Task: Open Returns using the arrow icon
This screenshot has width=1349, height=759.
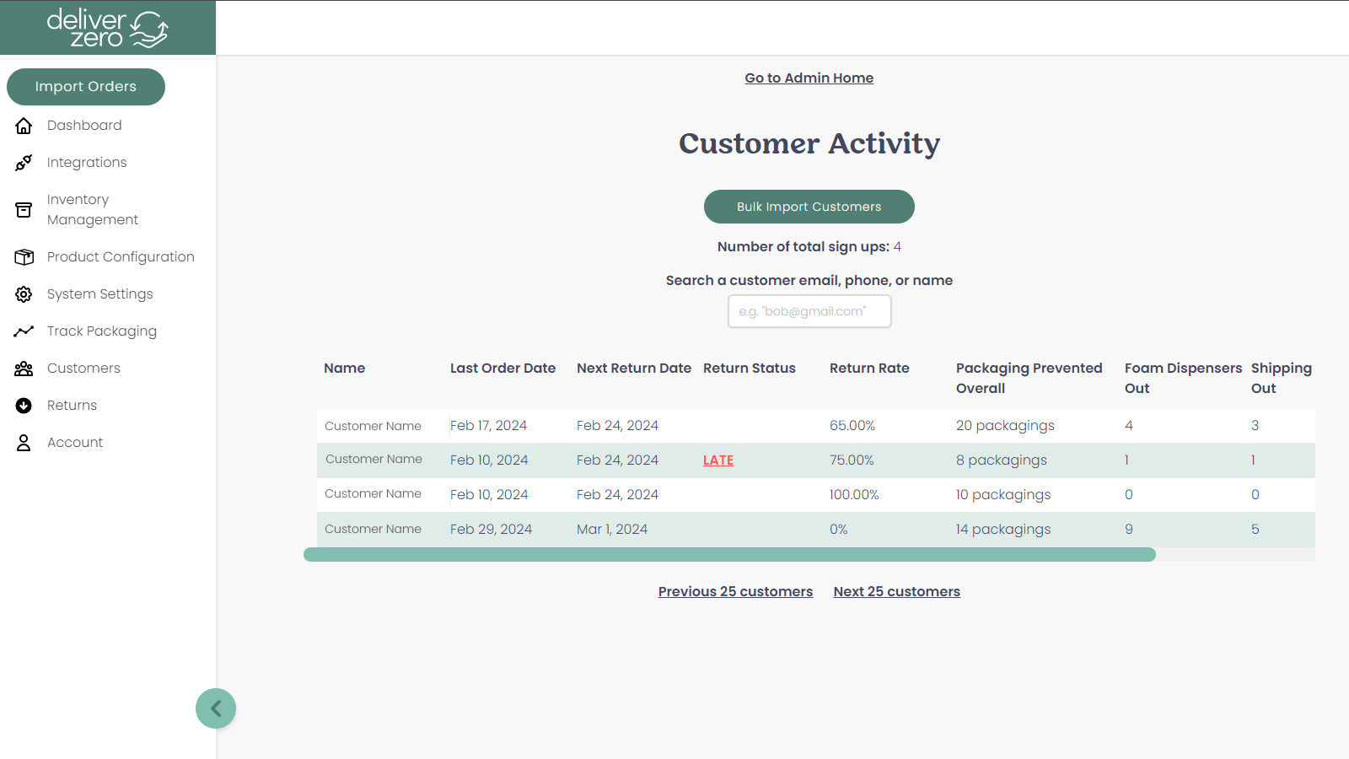Action: point(24,405)
